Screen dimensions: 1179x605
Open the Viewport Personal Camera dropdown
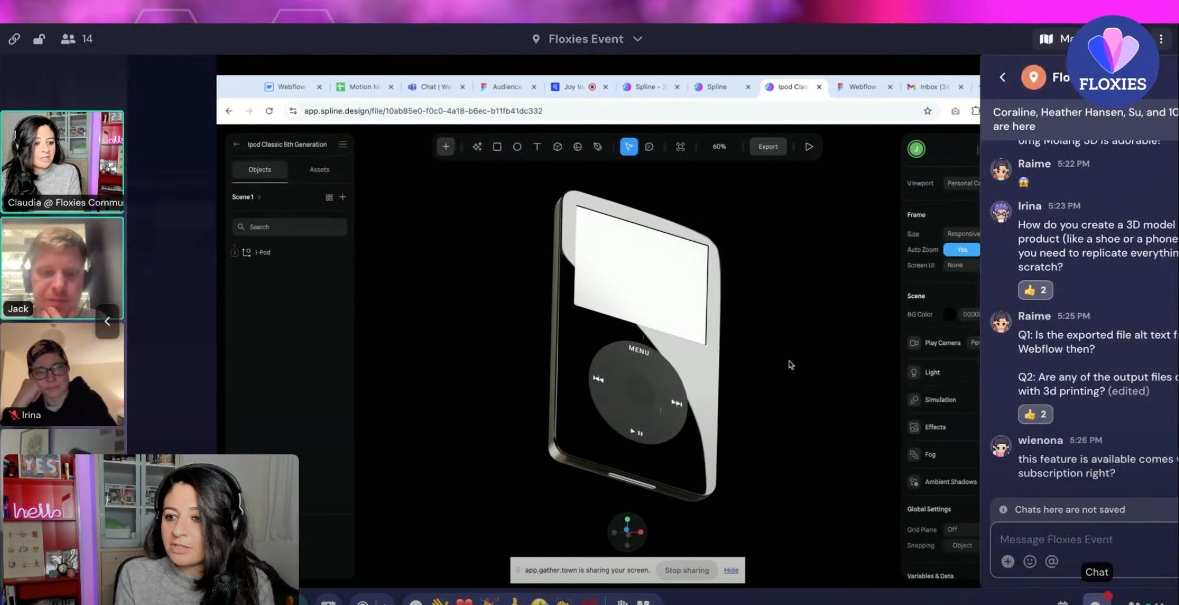point(961,183)
